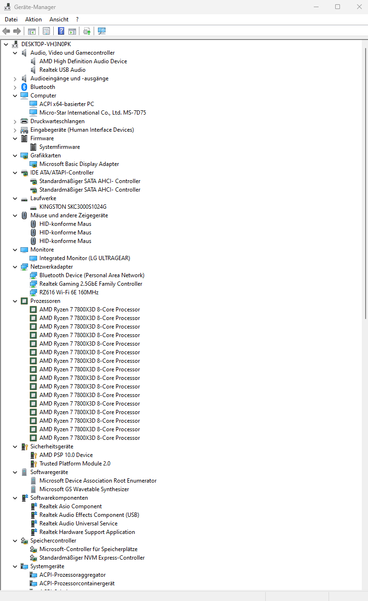This screenshot has height=601, width=368.
Task: Expand Eingabegeräte (Human Interface Devices)
Action: tap(15, 130)
